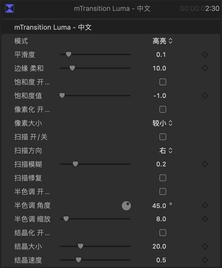Click the 结晶大小 value field 20.0
222x268 pixels.
tap(159, 247)
